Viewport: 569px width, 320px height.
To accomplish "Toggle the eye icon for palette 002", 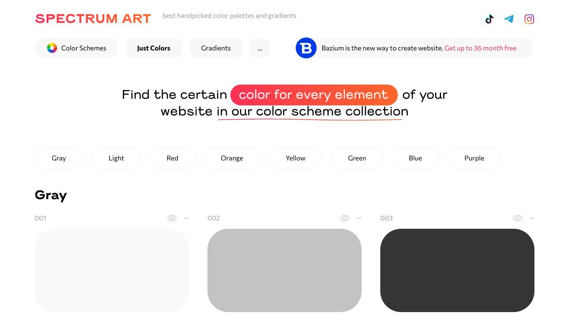I will pos(345,218).
